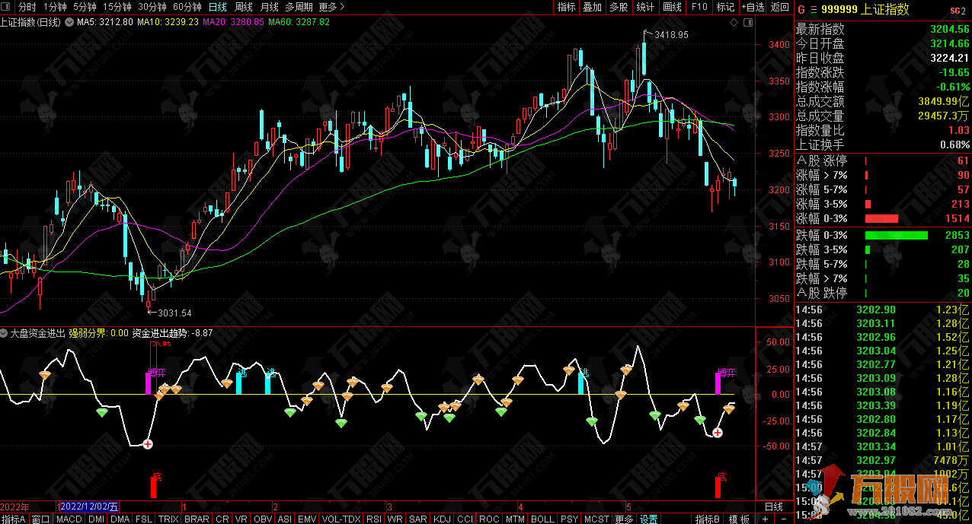Viewport: 972px width, 524px height.
Task: Select the VOL-TDX indicator tab
Action: [342, 519]
